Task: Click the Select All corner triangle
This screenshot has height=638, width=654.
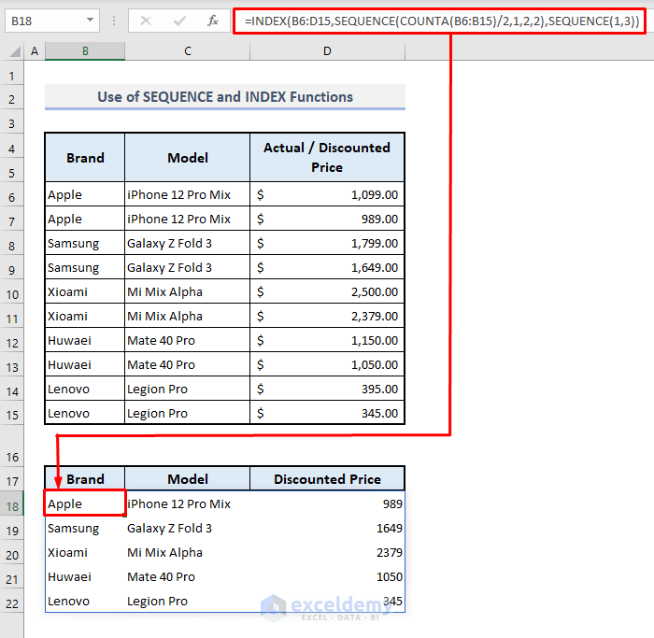Action: 15,51
